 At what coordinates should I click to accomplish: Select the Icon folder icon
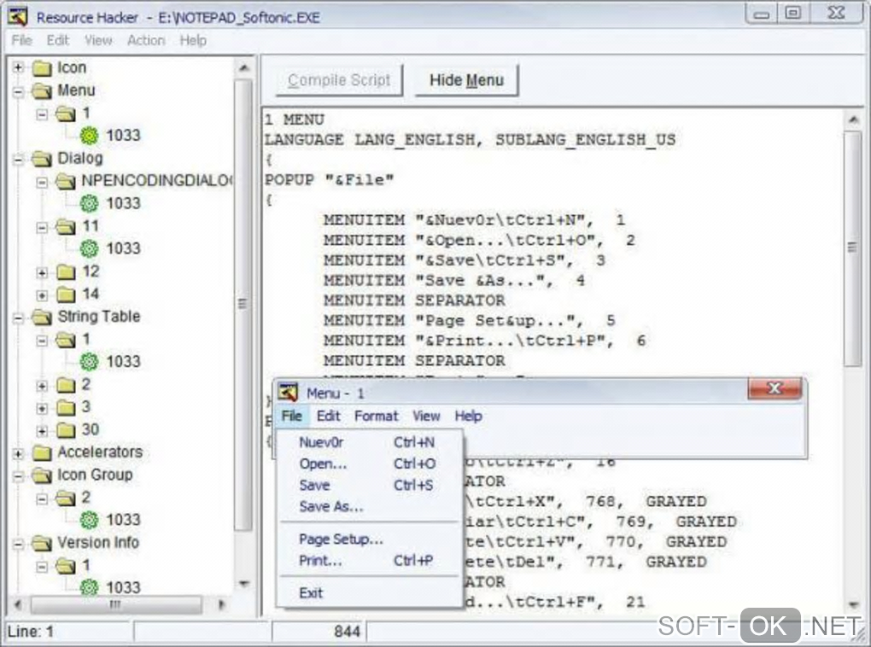click(x=42, y=67)
